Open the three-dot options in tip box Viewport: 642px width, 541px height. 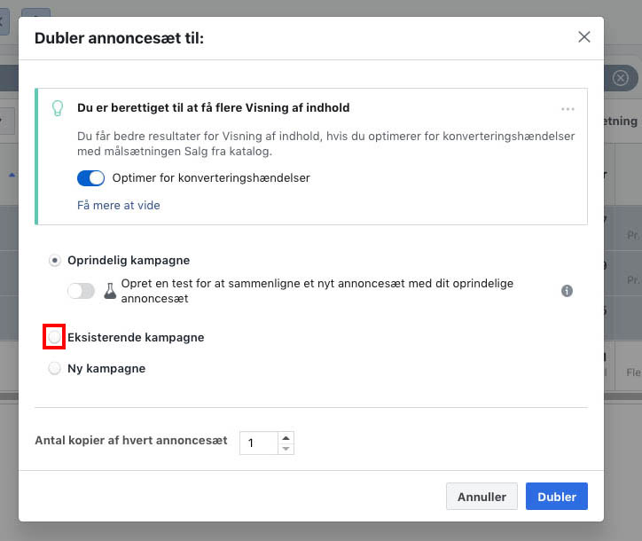pos(568,109)
